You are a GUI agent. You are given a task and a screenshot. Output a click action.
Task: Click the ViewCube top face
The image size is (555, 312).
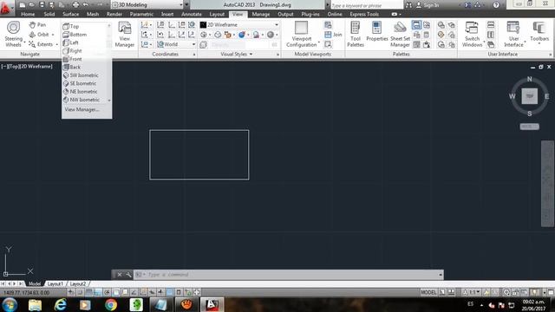[x=530, y=96]
